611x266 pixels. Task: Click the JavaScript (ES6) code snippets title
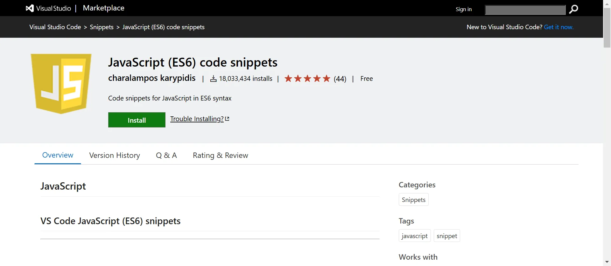coord(193,62)
